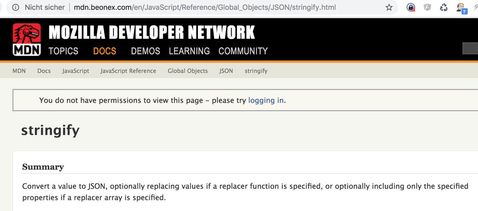Click the recycle arrows extension icon
This screenshot has width=478, height=211.
click(x=444, y=7)
